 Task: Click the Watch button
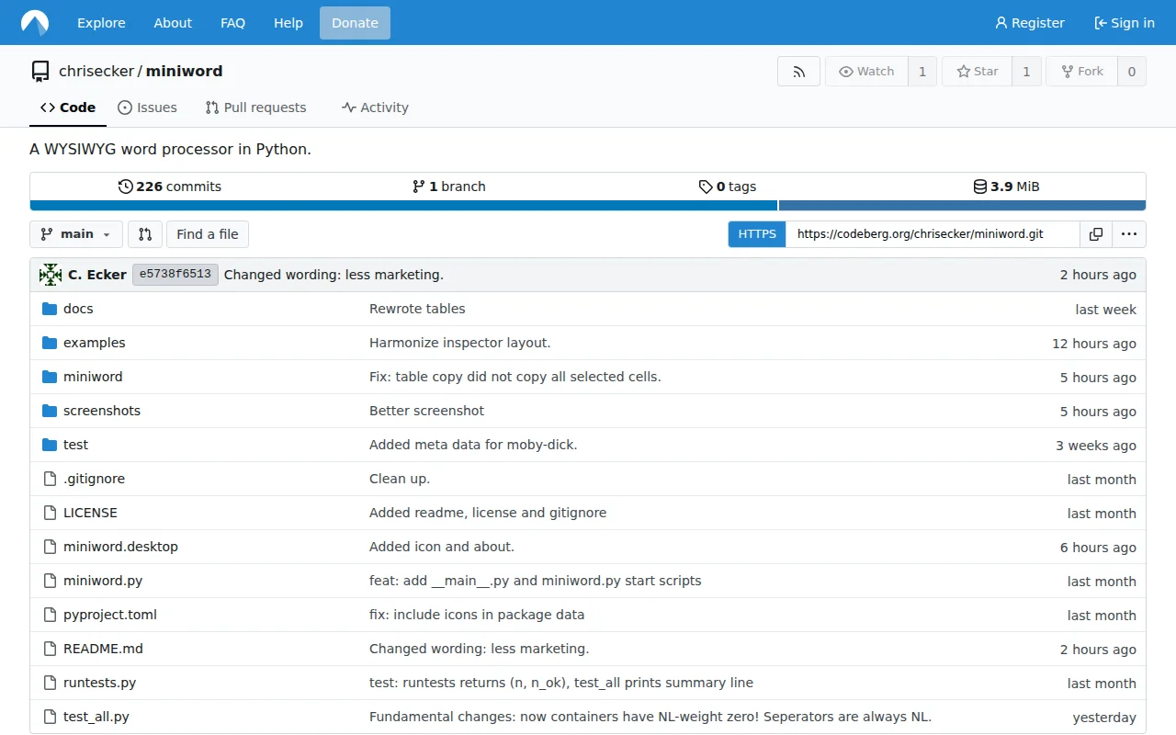click(866, 72)
